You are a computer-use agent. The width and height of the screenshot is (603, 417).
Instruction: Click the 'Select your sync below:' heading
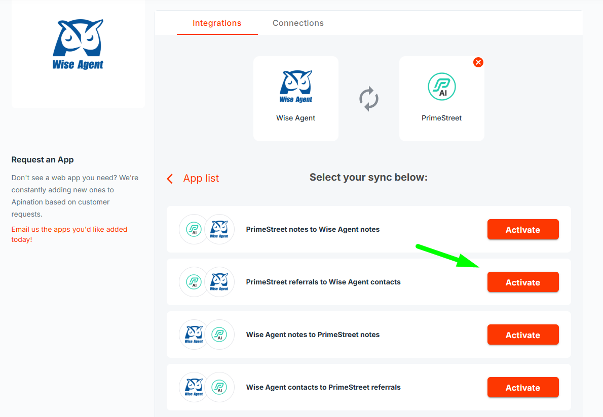tap(368, 178)
